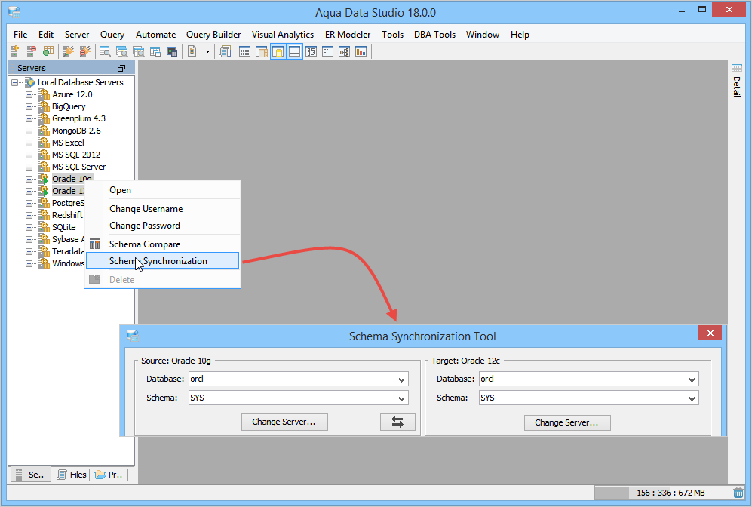Open the dropdown arrow beside document icon
Image resolution: width=752 pixels, height=507 pixels.
(x=207, y=52)
